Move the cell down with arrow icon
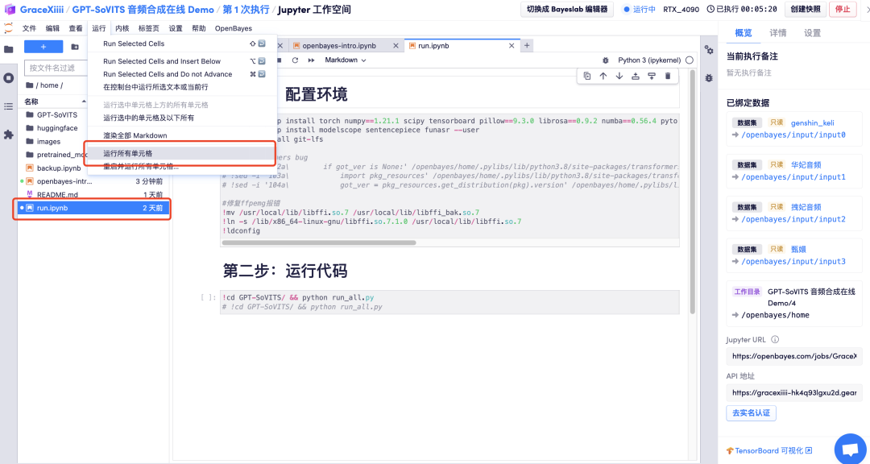 [x=619, y=76]
